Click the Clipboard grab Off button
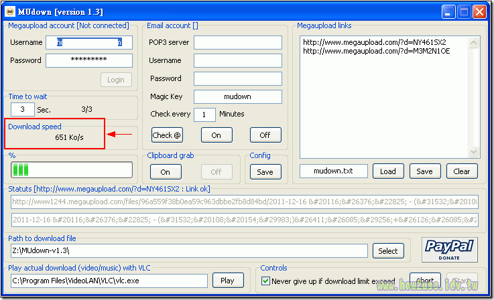The height and width of the screenshot is (300, 494). (217, 172)
